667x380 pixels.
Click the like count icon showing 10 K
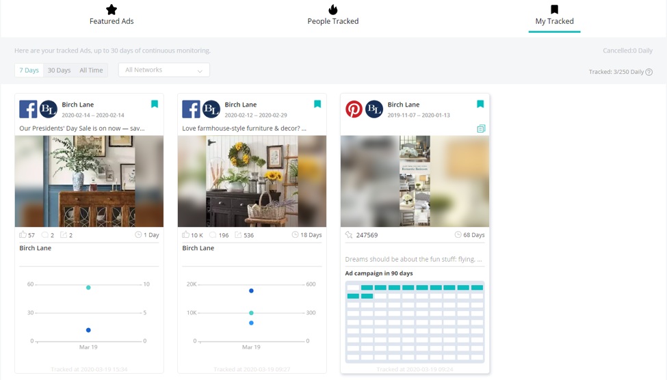(x=185, y=235)
